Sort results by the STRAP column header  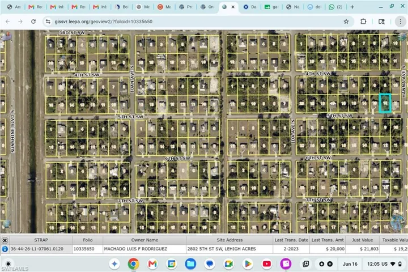pos(41,240)
